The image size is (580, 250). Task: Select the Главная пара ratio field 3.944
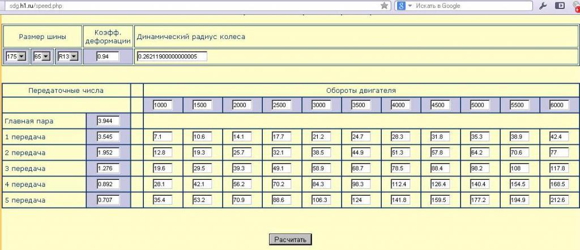(108, 121)
